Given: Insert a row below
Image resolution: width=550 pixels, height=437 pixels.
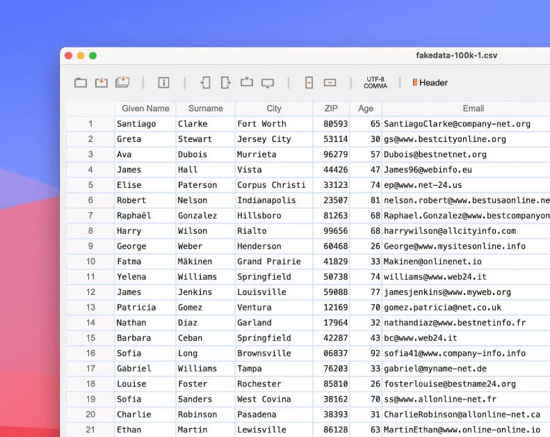Looking at the screenshot, I should click(268, 84).
